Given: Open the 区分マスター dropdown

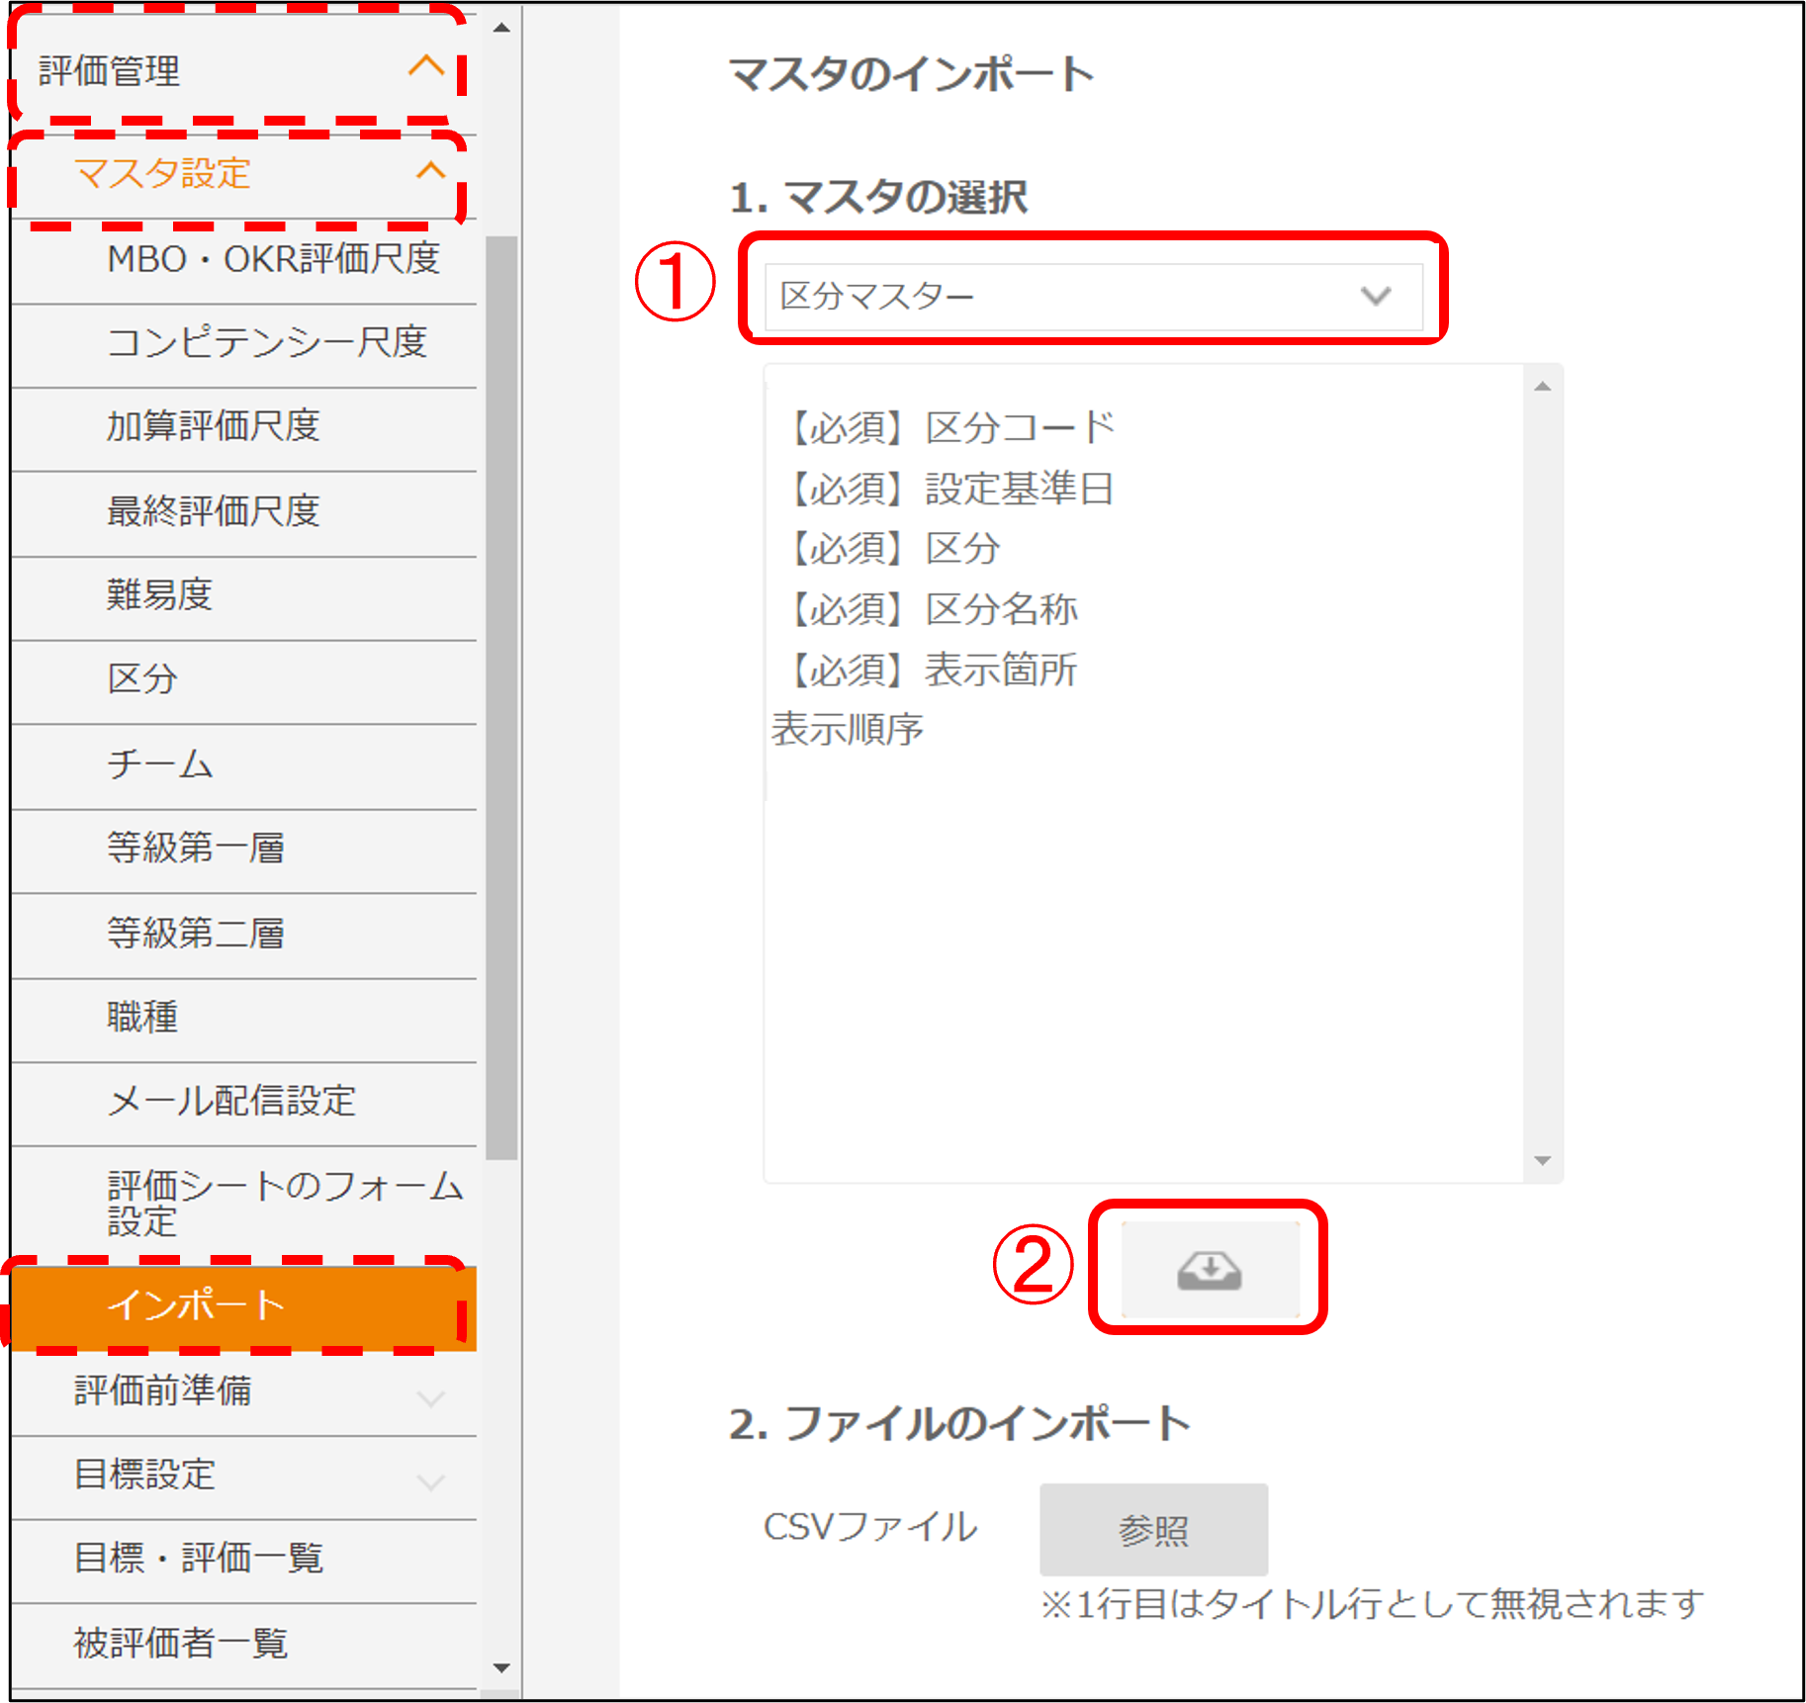Looking at the screenshot, I should click(1093, 297).
